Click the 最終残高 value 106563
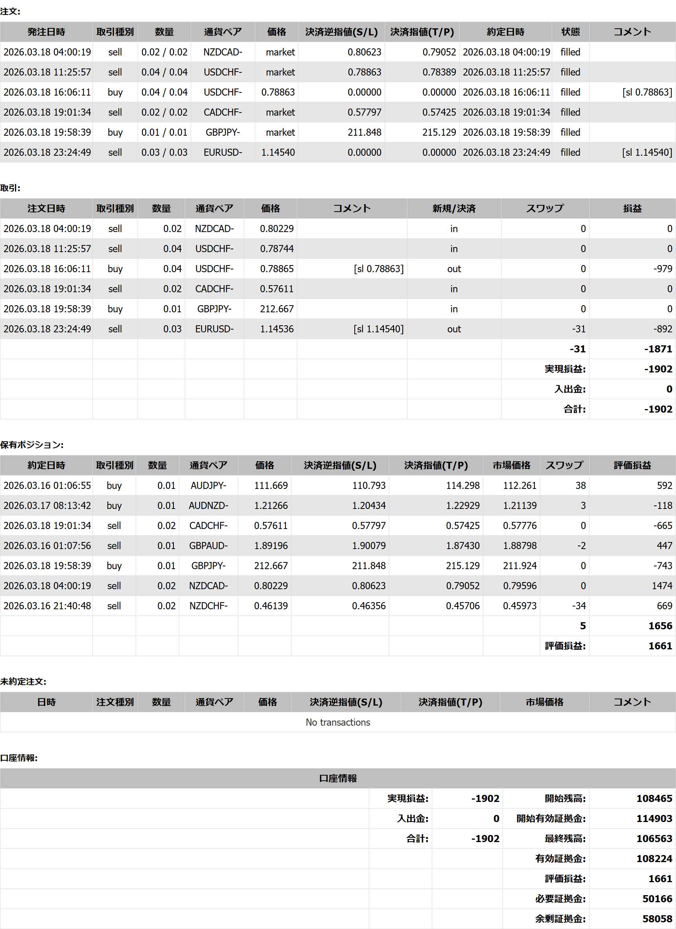 pos(654,839)
